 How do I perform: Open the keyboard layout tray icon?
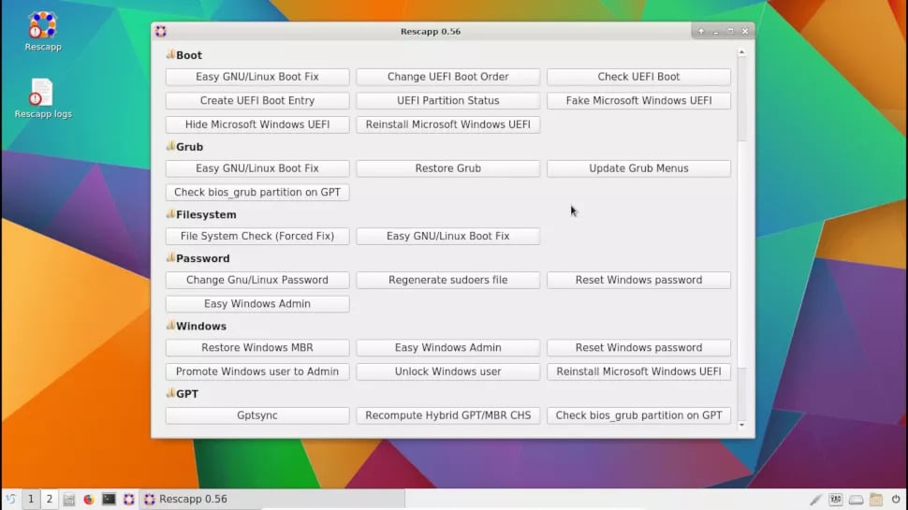click(836, 499)
